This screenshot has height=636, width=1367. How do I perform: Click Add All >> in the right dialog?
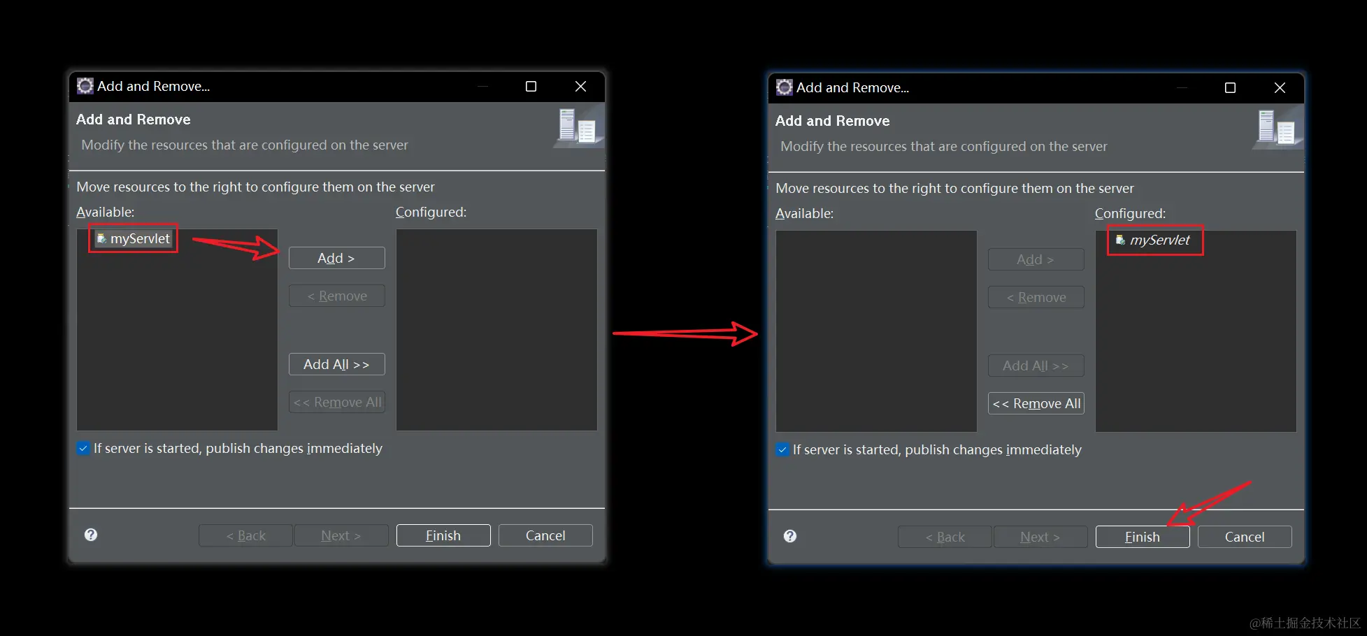point(1036,366)
